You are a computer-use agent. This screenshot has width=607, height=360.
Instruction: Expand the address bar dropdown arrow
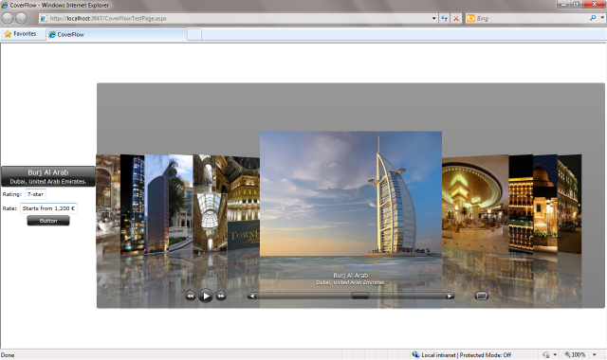click(x=434, y=18)
